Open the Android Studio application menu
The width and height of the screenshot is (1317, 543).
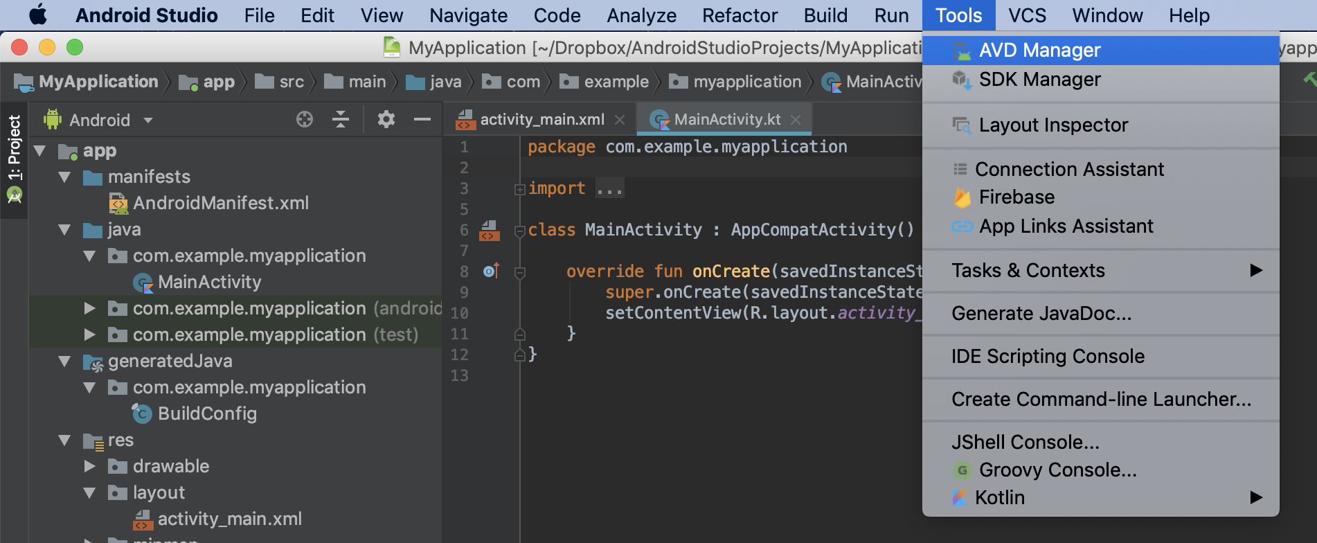(146, 15)
